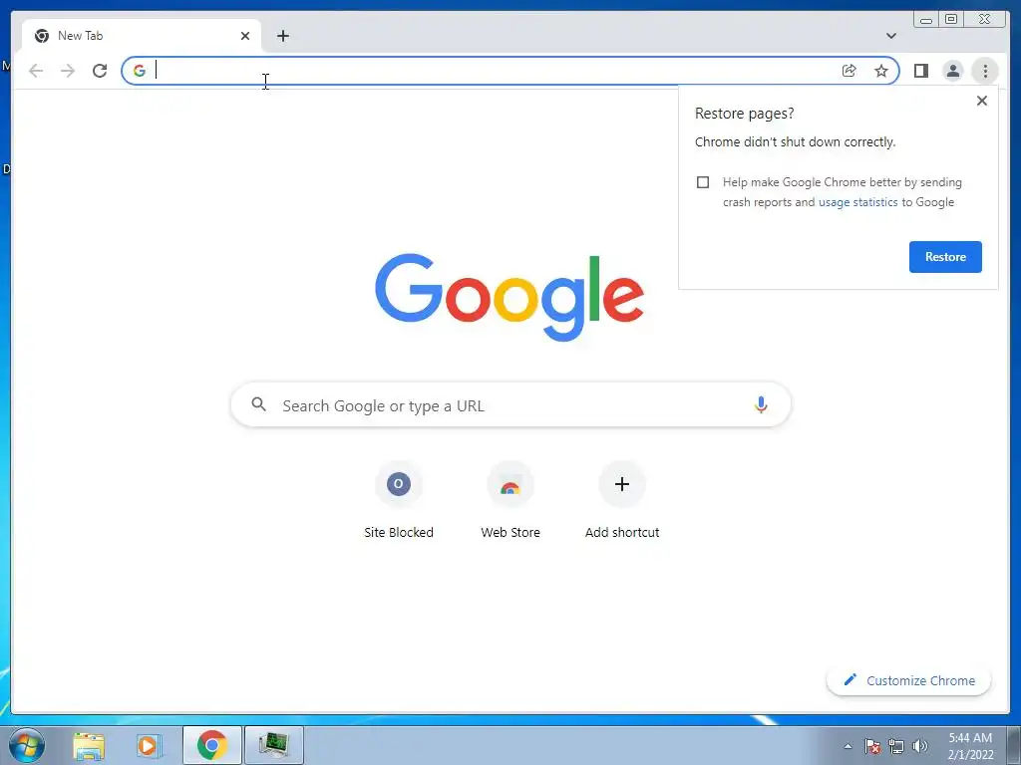This screenshot has width=1021, height=765.
Task: Show hidden tray icons arrow
Action: 848,746
